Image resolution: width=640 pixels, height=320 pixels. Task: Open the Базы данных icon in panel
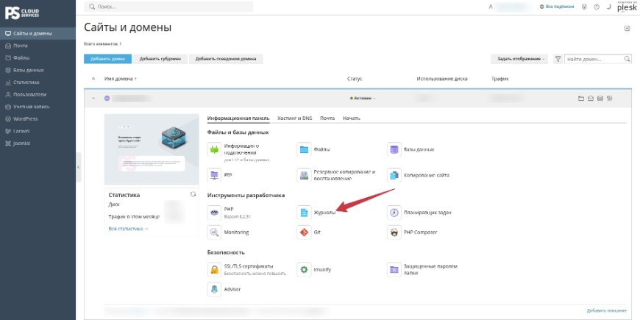[x=394, y=149]
